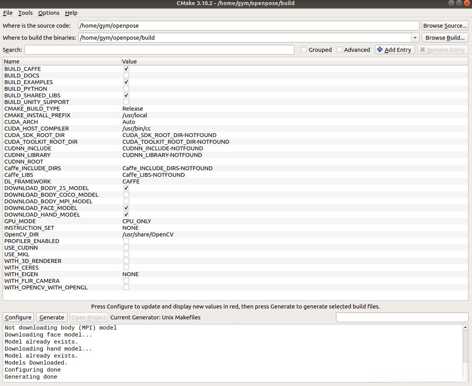Viewport: 472px width, 386px height.
Task: Select the CUDA_ARCH value Auto
Action: [x=129, y=122]
